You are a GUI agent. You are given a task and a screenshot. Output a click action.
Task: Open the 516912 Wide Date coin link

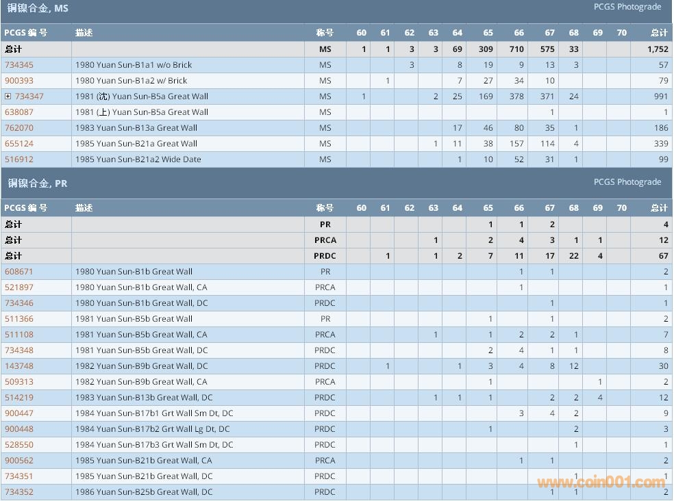[19, 159]
